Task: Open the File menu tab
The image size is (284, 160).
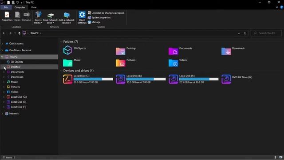Action: [6, 7]
